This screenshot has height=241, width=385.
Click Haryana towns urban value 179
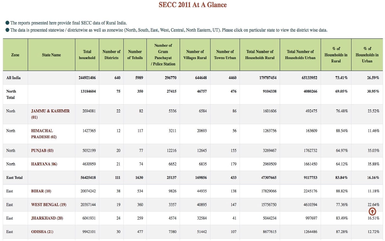[234, 164]
